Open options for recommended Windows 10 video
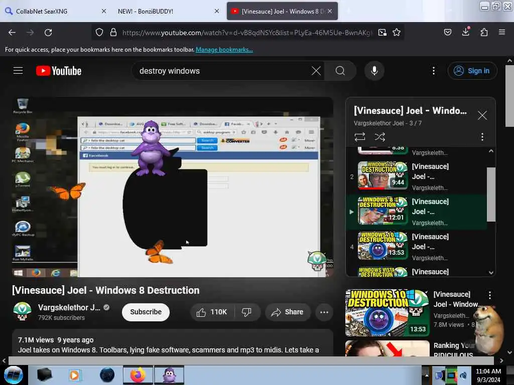This screenshot has width=514, height=385. click(490, 295)
